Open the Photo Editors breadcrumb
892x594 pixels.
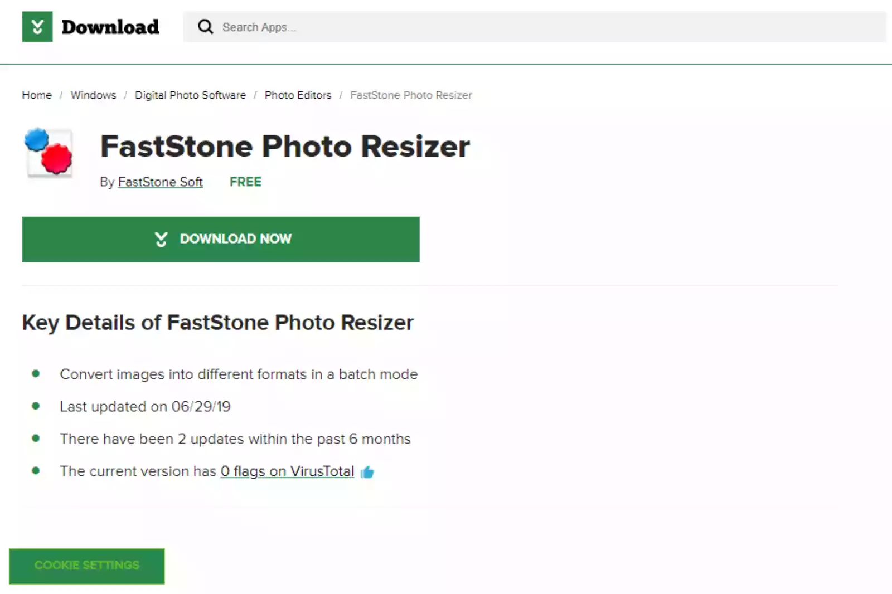(298, 95)
